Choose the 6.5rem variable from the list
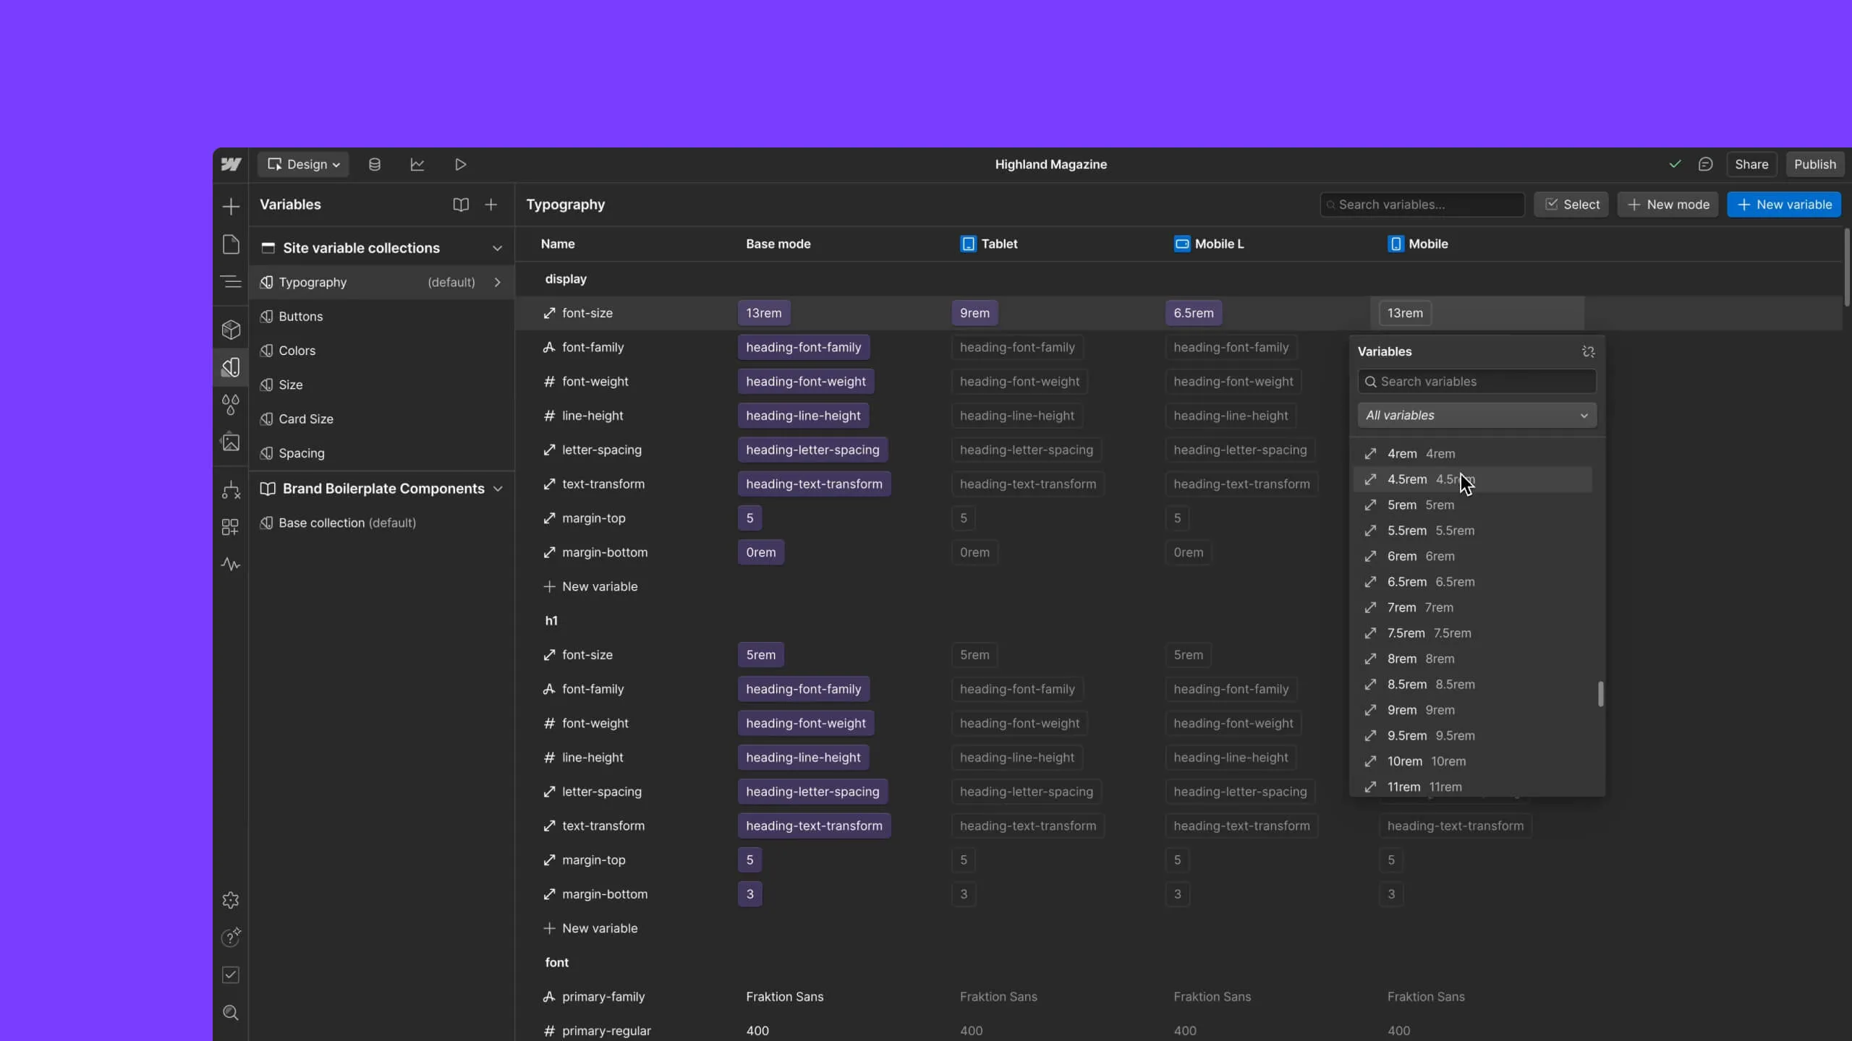The height and width of the screenshot is (1041, 1852). coord(1419,582)
